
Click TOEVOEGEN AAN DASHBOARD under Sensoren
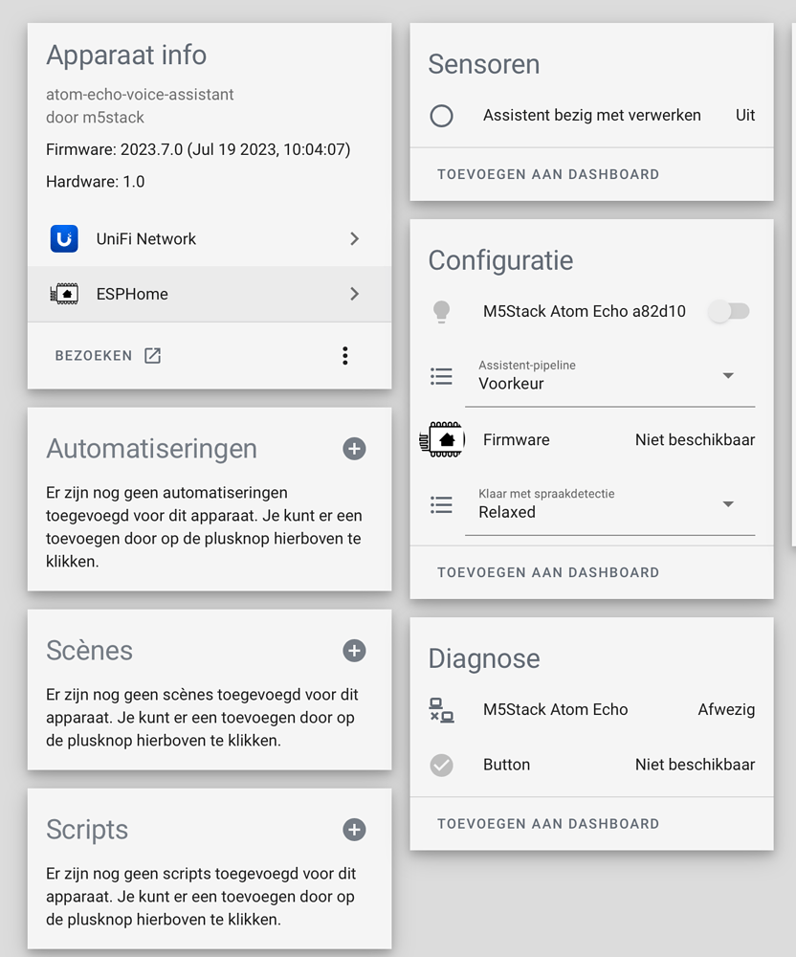[x=548, y=174]
